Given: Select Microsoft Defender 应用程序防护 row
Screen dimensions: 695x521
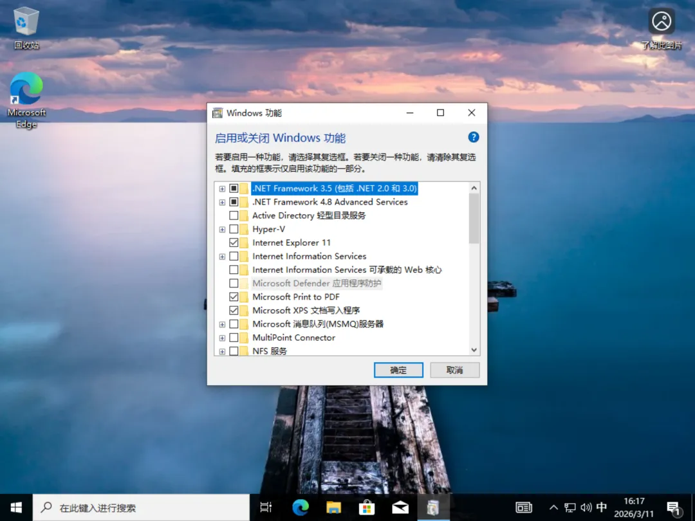Looking at the screenshot, I should click(x=317, y=283).
